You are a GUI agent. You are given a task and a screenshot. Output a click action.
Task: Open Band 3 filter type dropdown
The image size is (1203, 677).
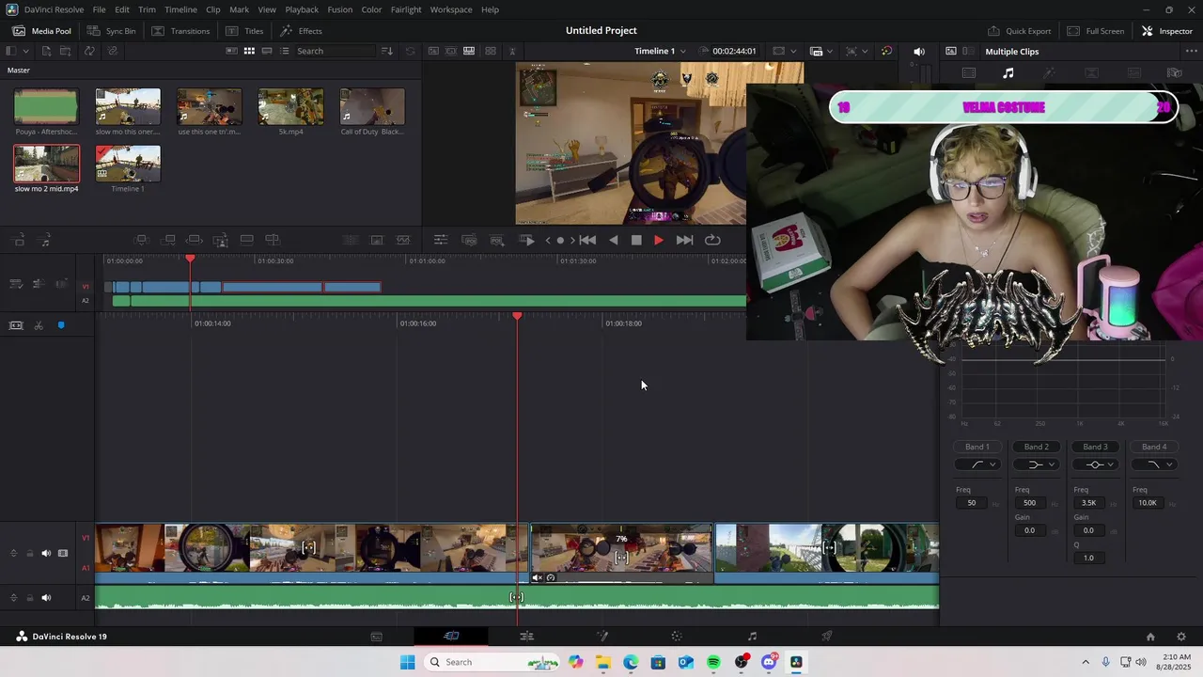pos(1095,464)
